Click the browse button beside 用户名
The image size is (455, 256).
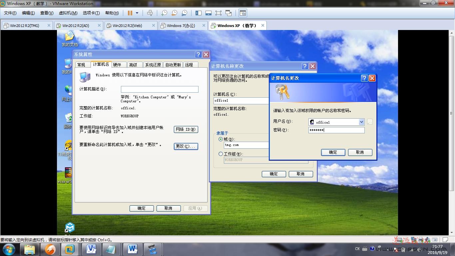coord(369,122)
